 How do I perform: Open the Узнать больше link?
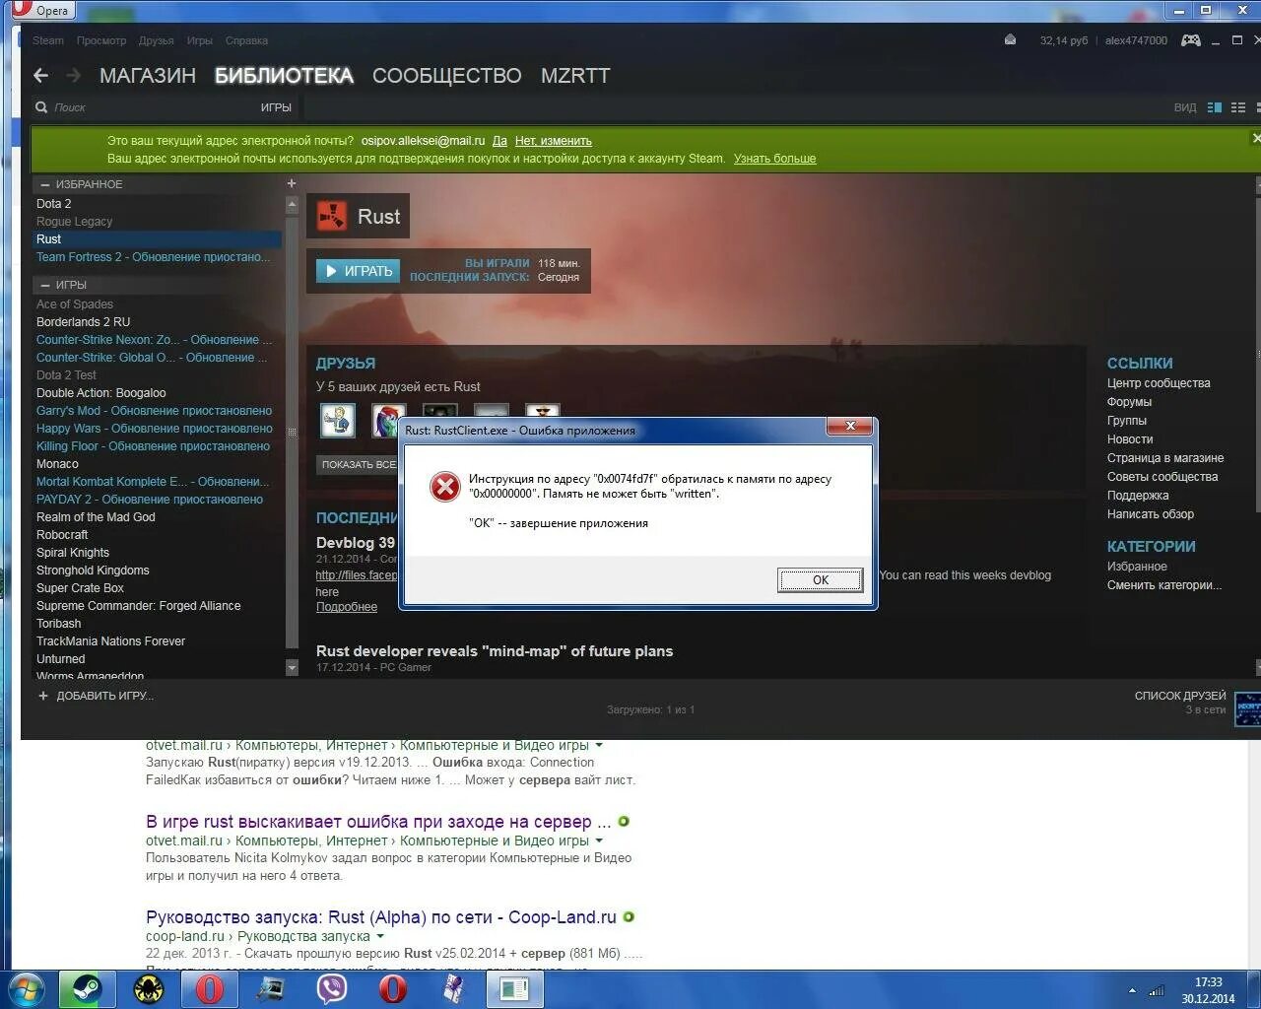774,159
